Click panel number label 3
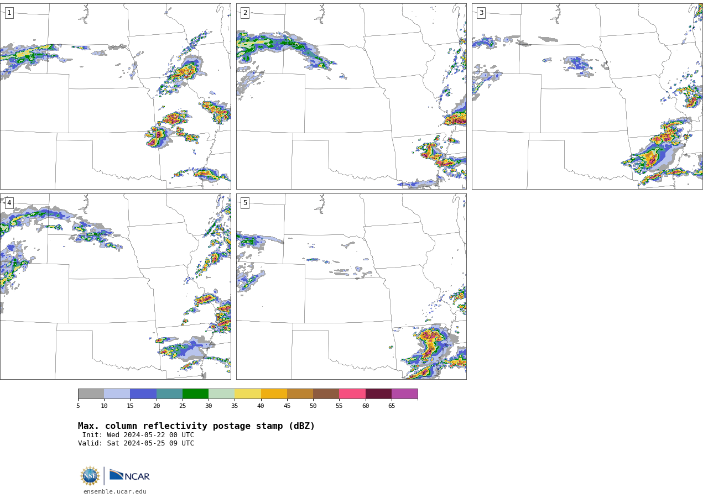Image resolution: width=708 pixels, height=498 pixels. click(481, 13)
